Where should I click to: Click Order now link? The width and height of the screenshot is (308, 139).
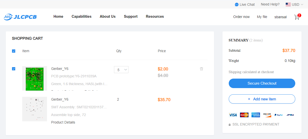(241, 17)
